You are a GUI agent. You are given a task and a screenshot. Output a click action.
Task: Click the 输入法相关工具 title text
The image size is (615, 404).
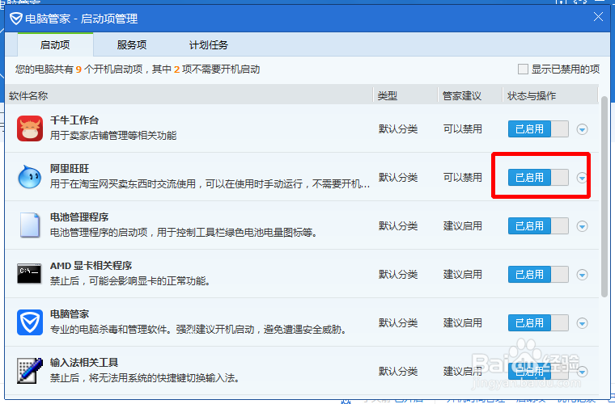tap(84, 363)
